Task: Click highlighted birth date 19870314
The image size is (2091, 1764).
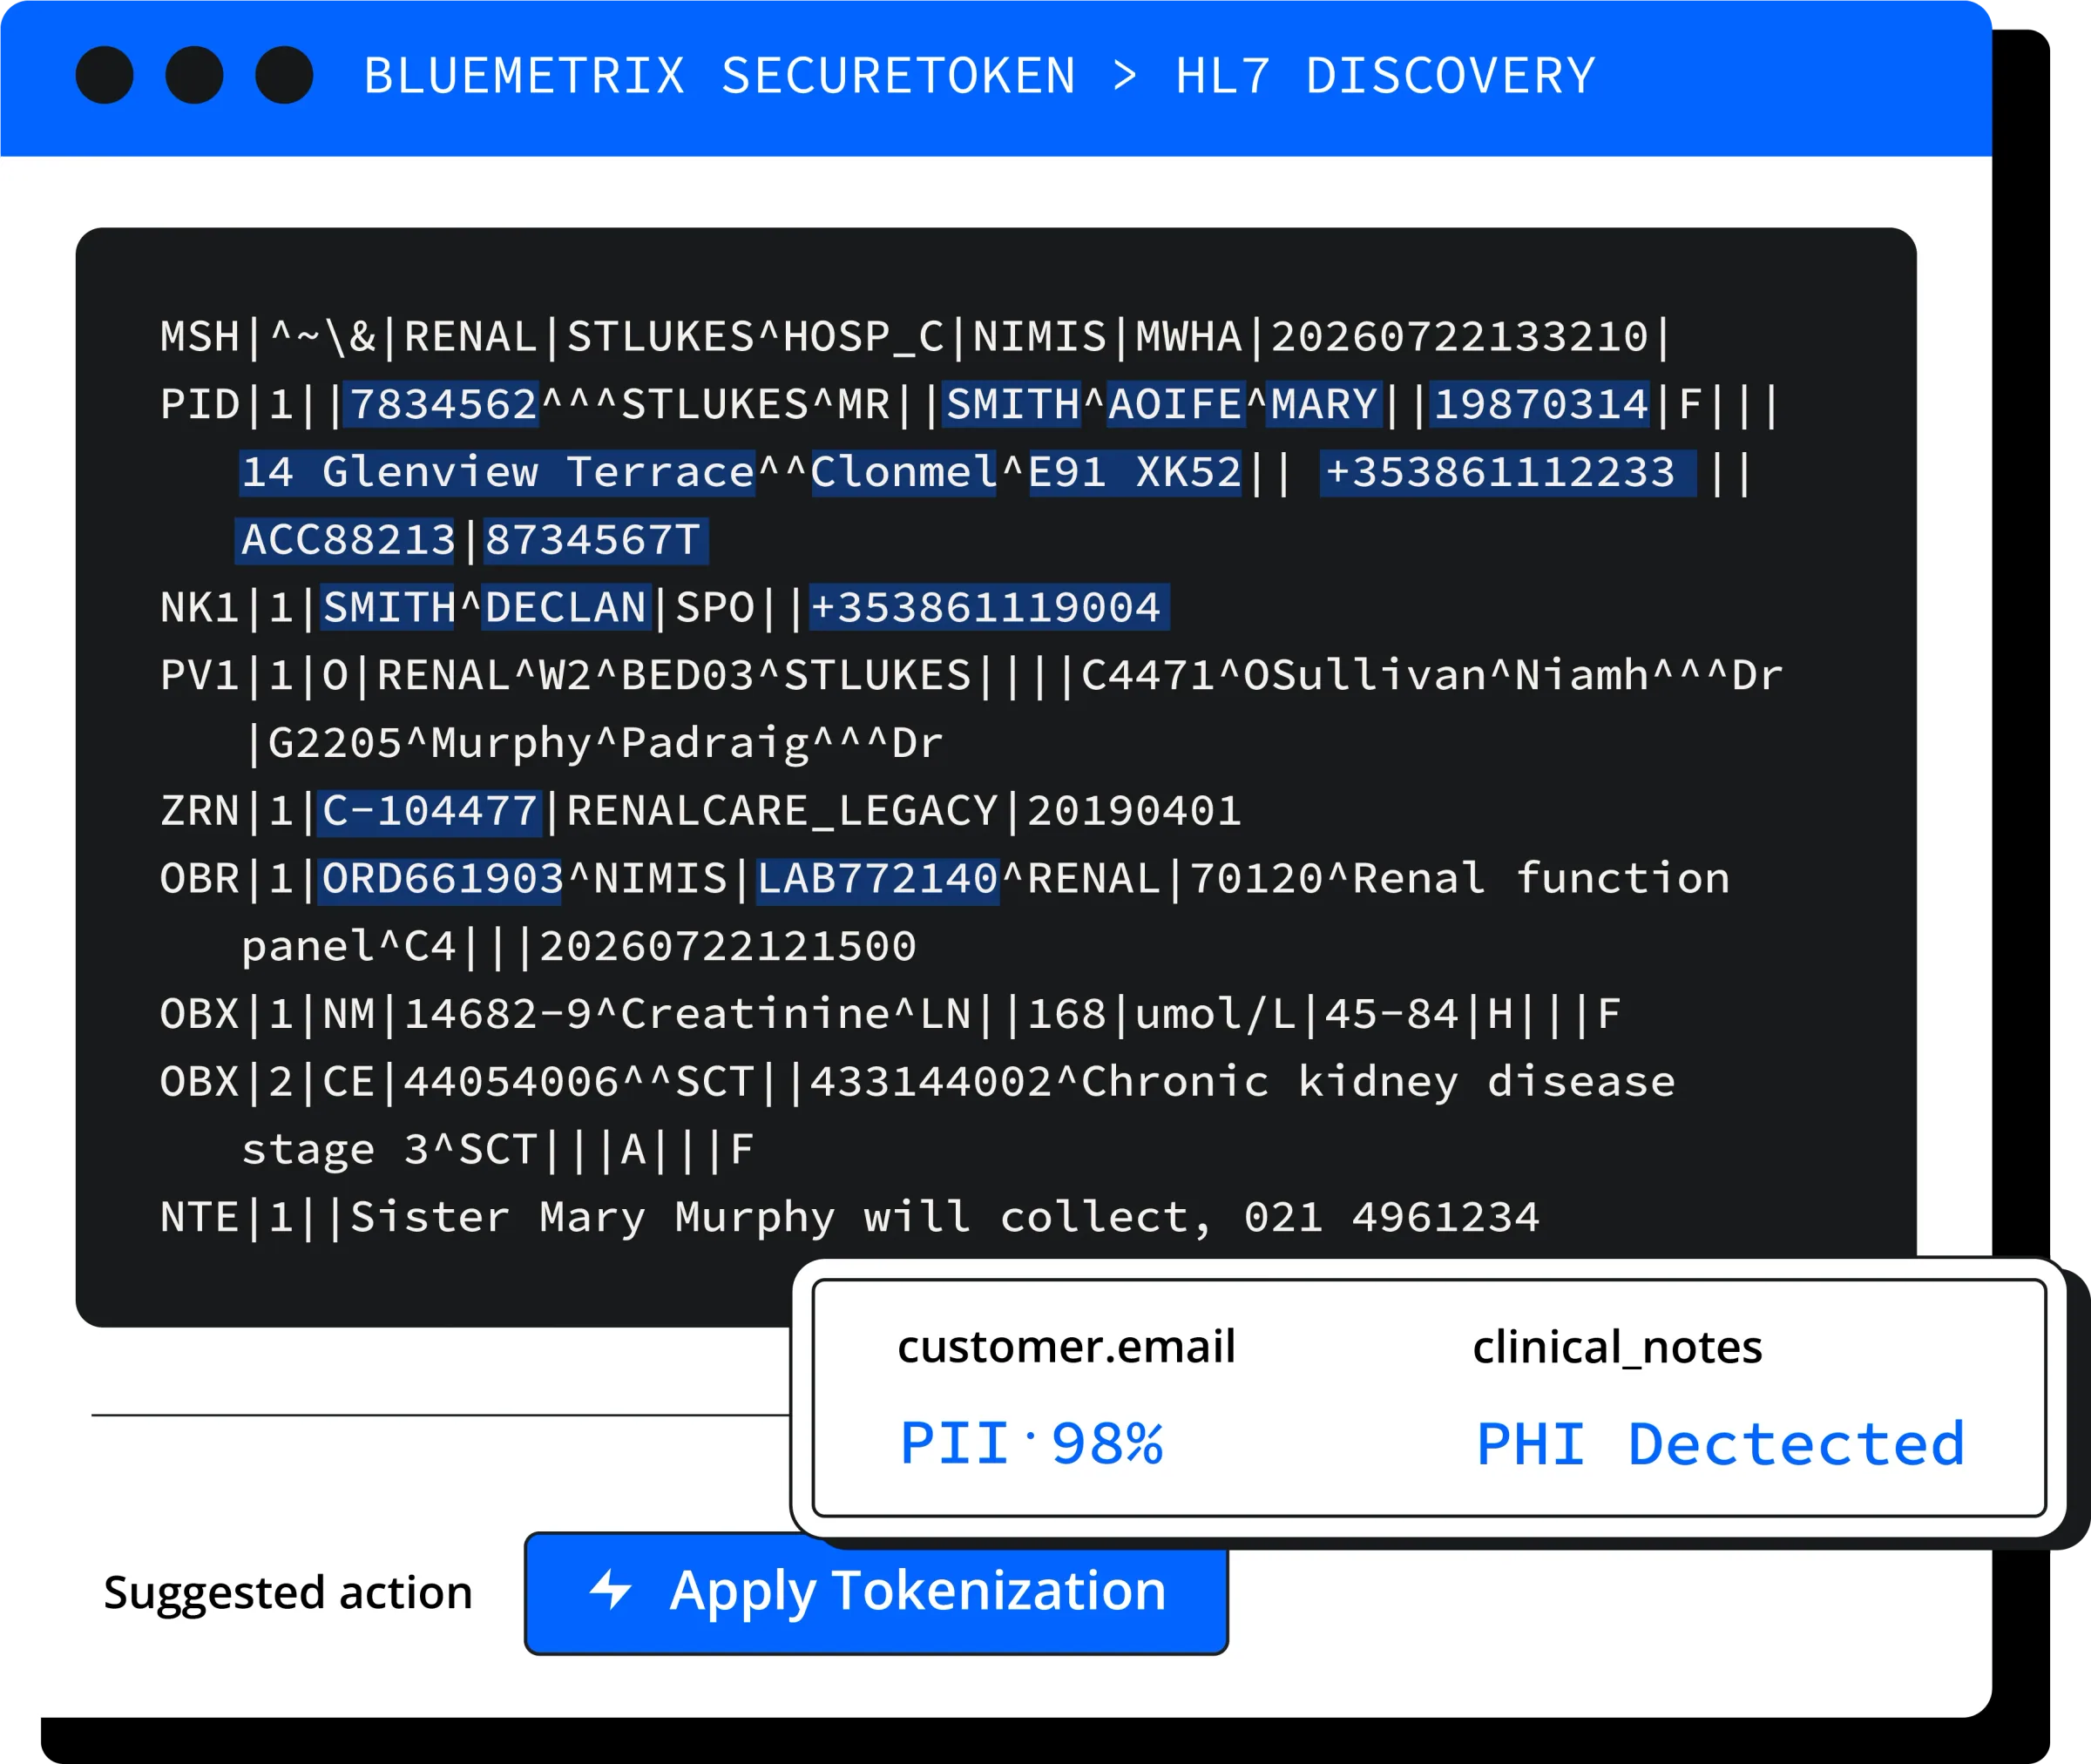Action: [1540, 404]
